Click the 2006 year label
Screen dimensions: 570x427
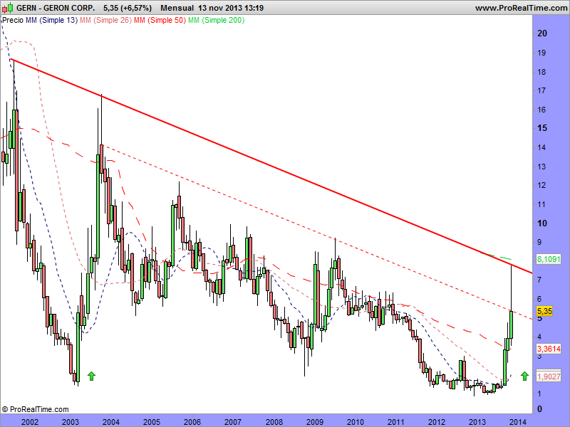192,421
